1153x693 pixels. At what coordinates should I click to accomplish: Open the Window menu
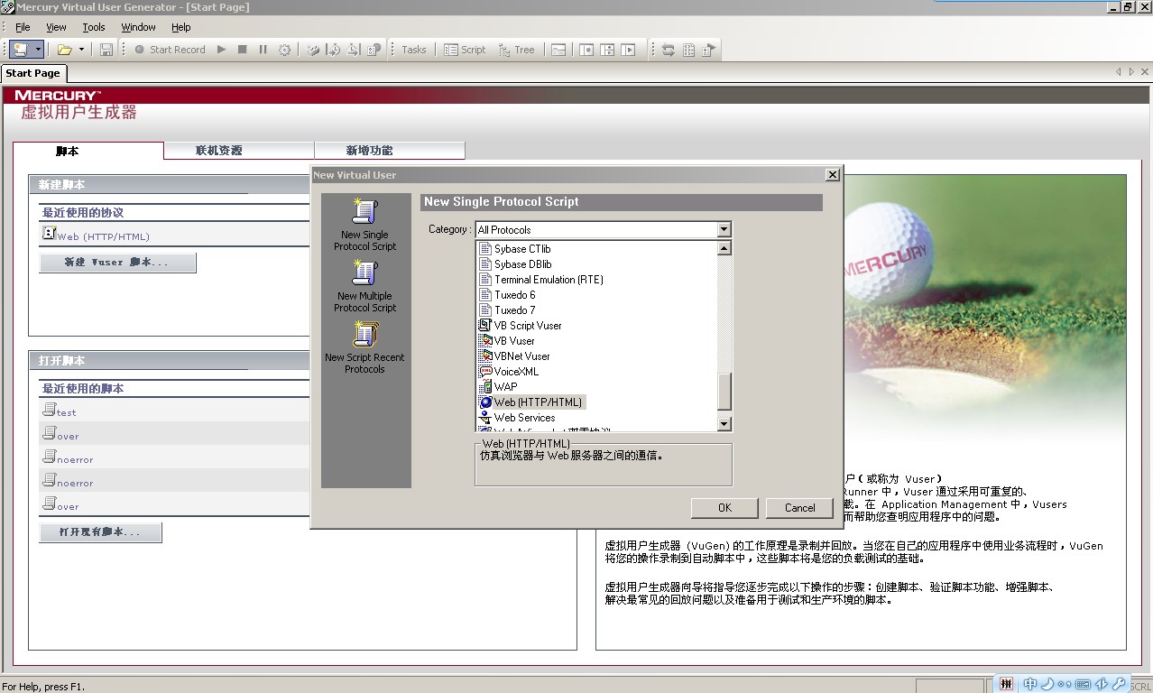(x=138, y=27)
